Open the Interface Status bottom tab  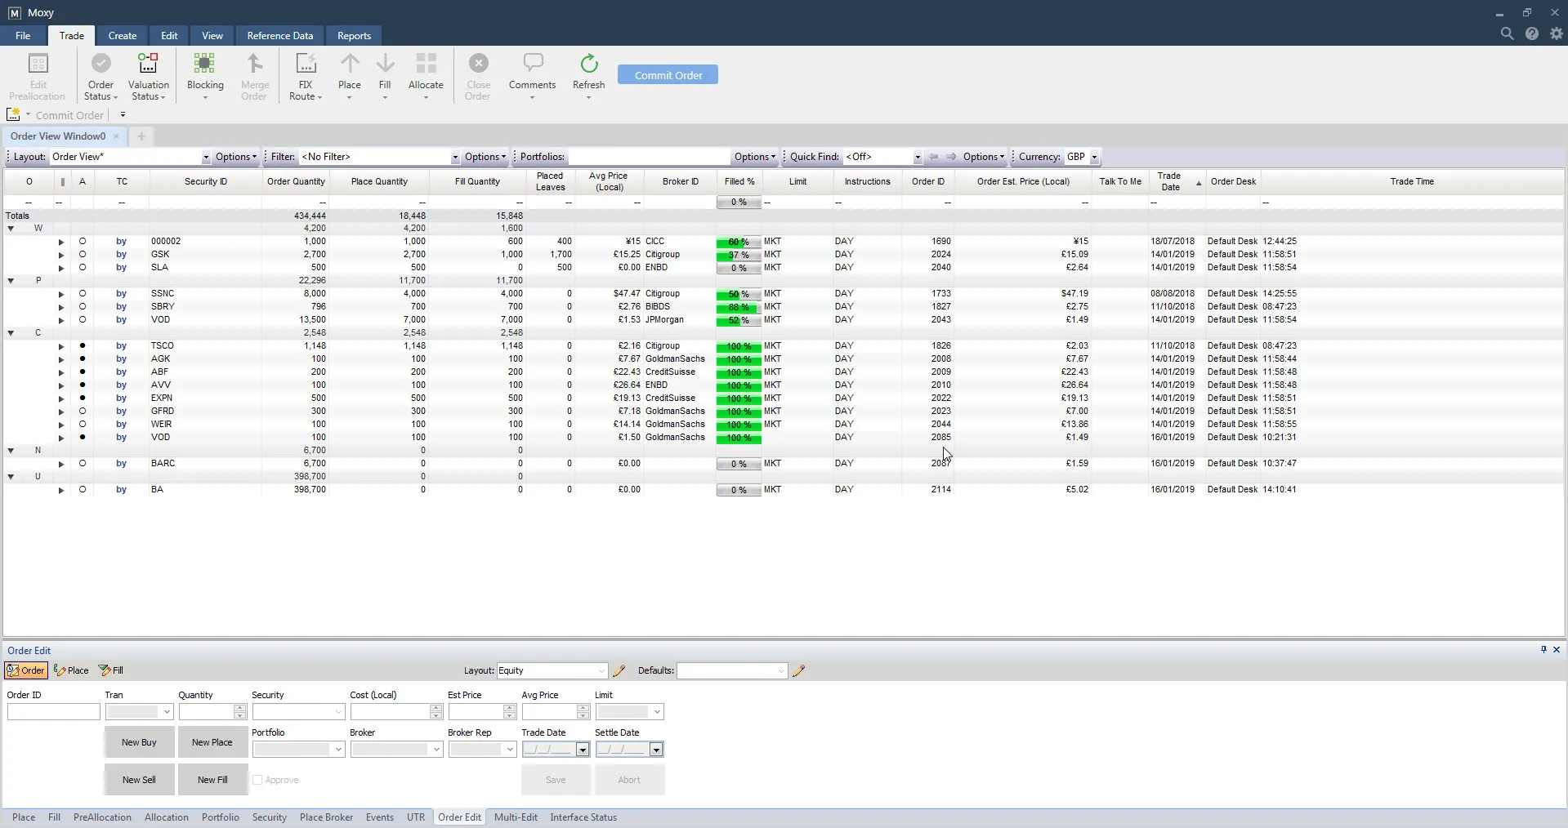click(583, 817)
